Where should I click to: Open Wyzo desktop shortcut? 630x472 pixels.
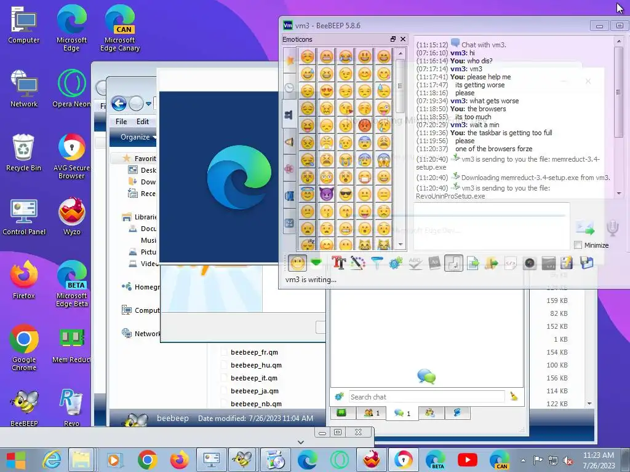(71, 217)
